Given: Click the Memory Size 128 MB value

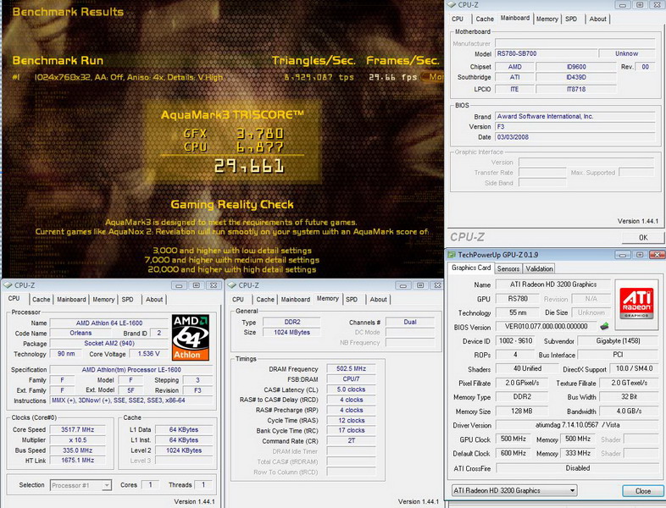Looking at the screenshot, I should 522,411.
